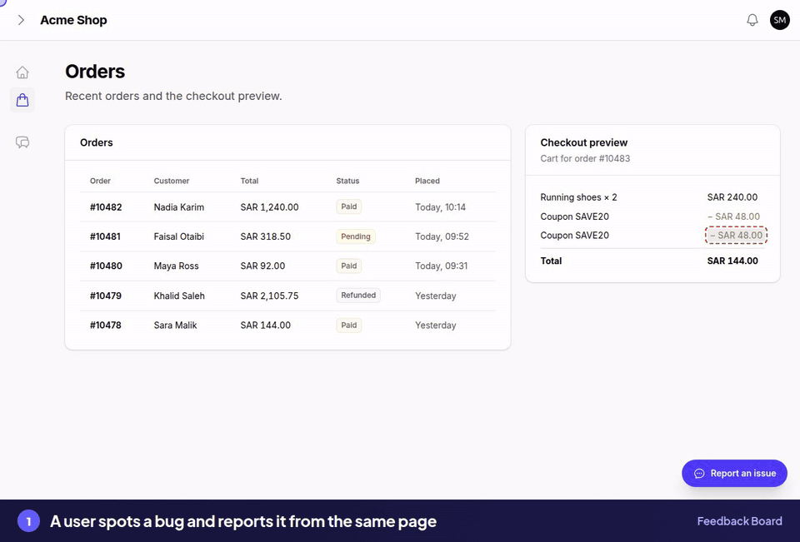Click Today, 10:14 placed time
This screenshot has height=542, width=800.
coord(440,207)
